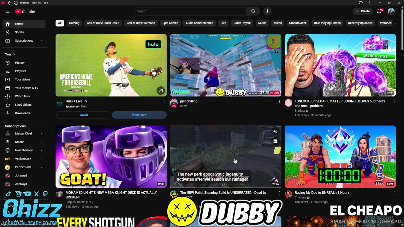Open Stabba subscription channel

24,142
